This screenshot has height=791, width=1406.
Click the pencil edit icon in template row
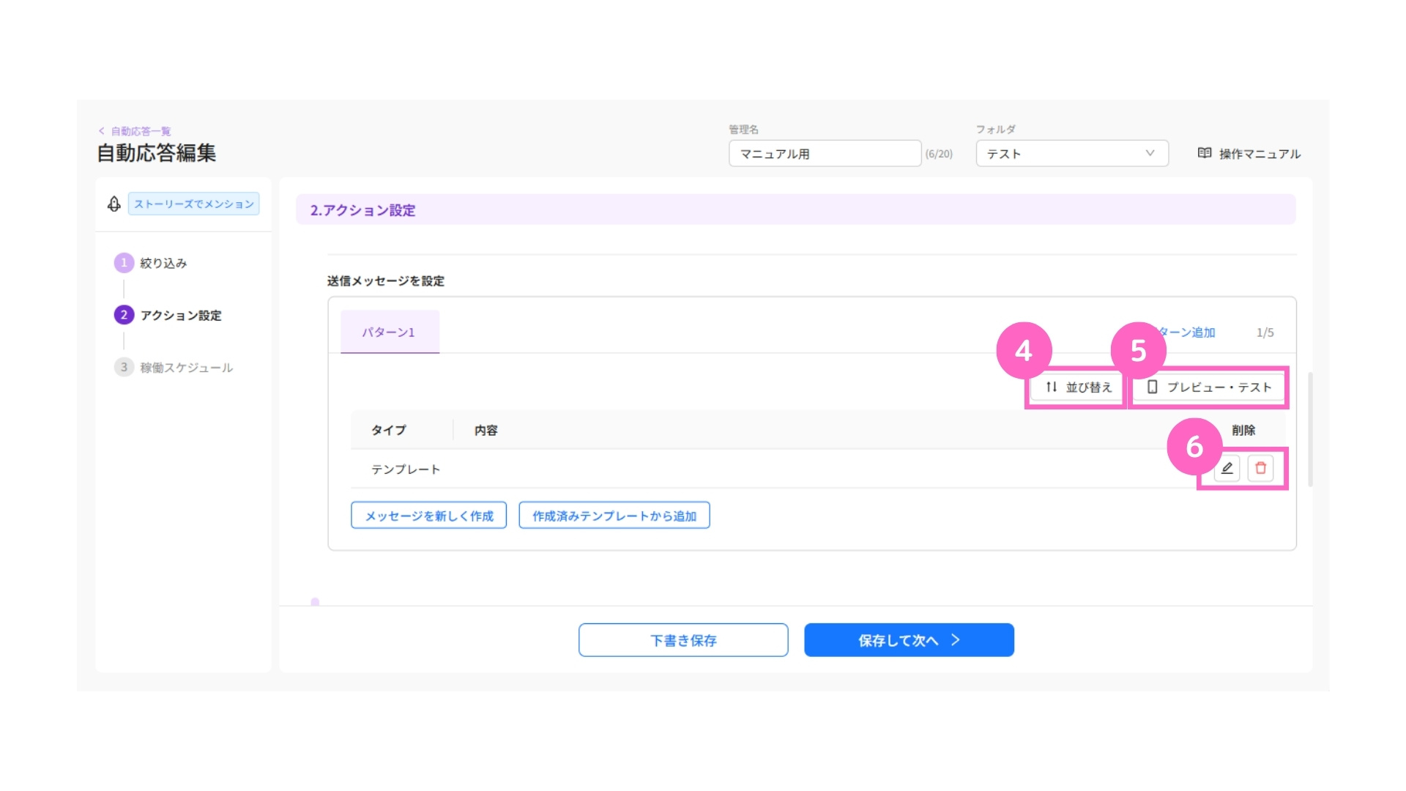[x=1227, y=468]
